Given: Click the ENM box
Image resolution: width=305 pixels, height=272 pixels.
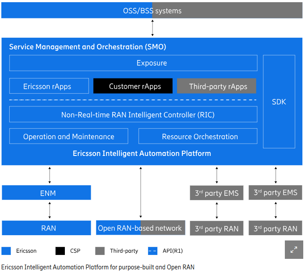Looking at the screenshot, I should pos(46,193).
